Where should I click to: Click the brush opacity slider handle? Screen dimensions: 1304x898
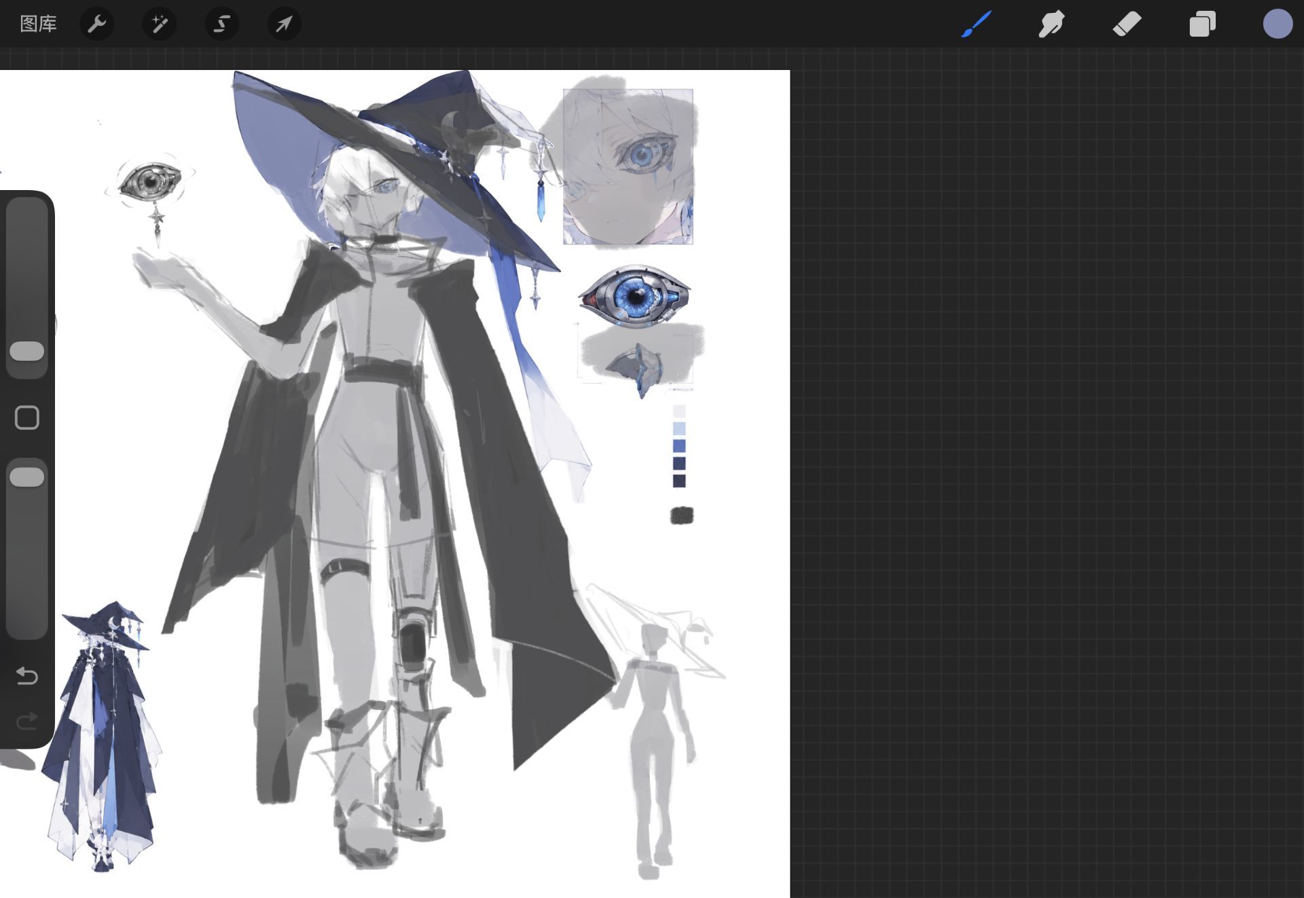click(27, 476)
